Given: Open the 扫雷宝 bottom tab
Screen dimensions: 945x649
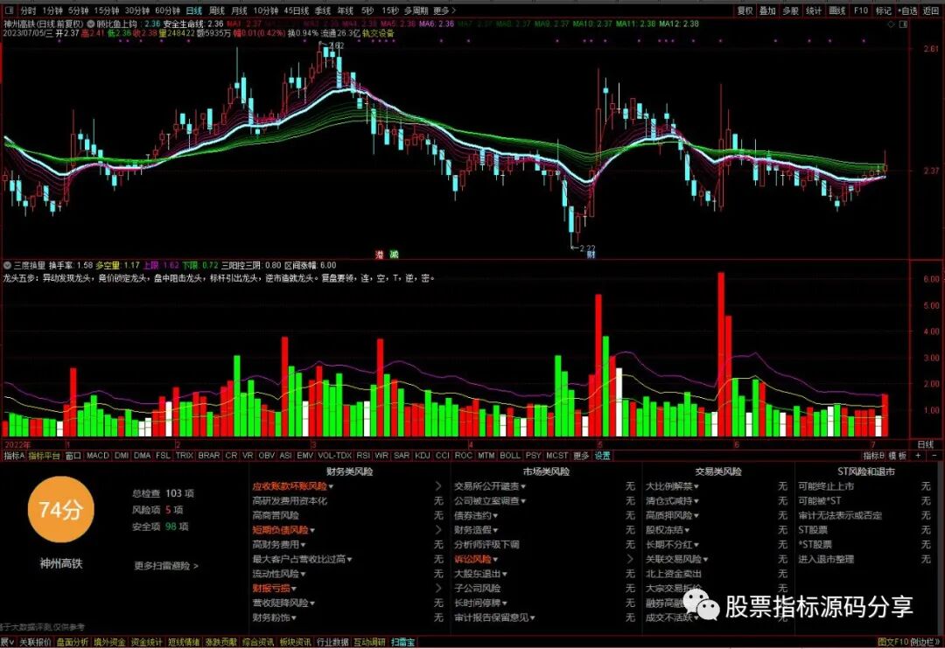Looking at the screenshot, I should [x=402, y=642].
